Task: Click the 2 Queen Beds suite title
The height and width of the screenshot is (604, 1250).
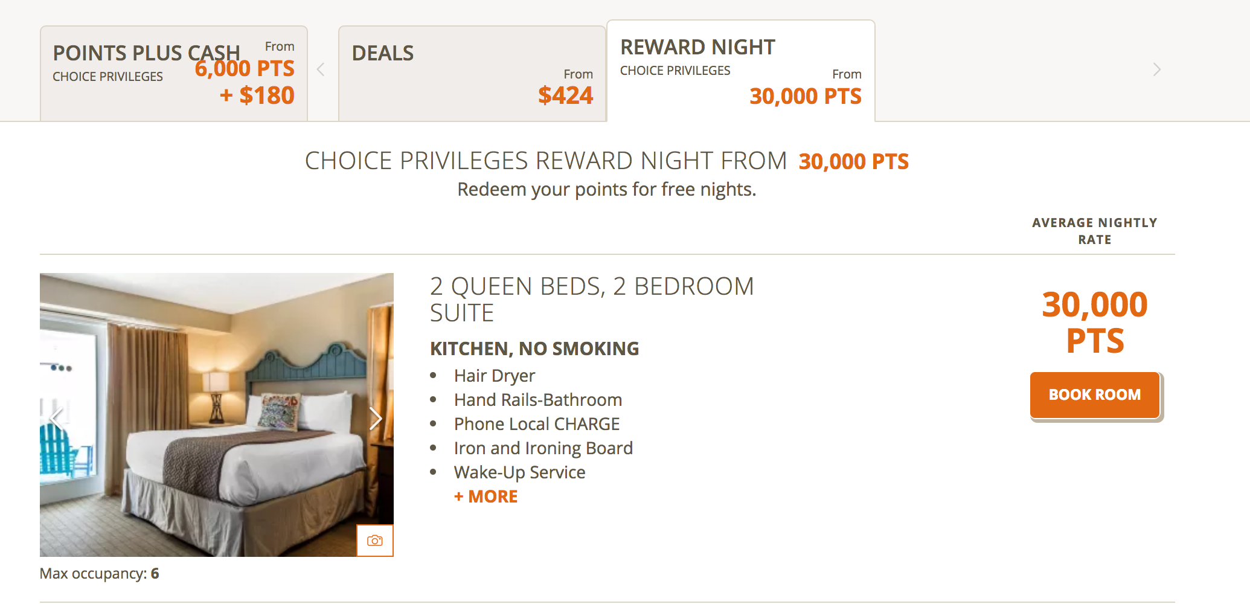Action: (x=592, y=300)
